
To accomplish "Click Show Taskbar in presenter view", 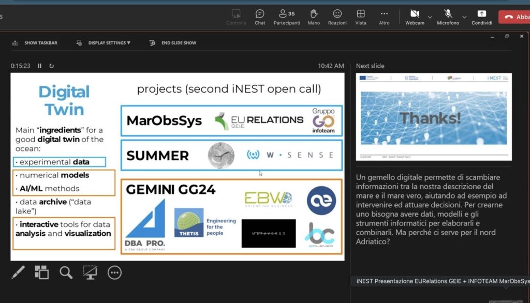I will [35, 43].
